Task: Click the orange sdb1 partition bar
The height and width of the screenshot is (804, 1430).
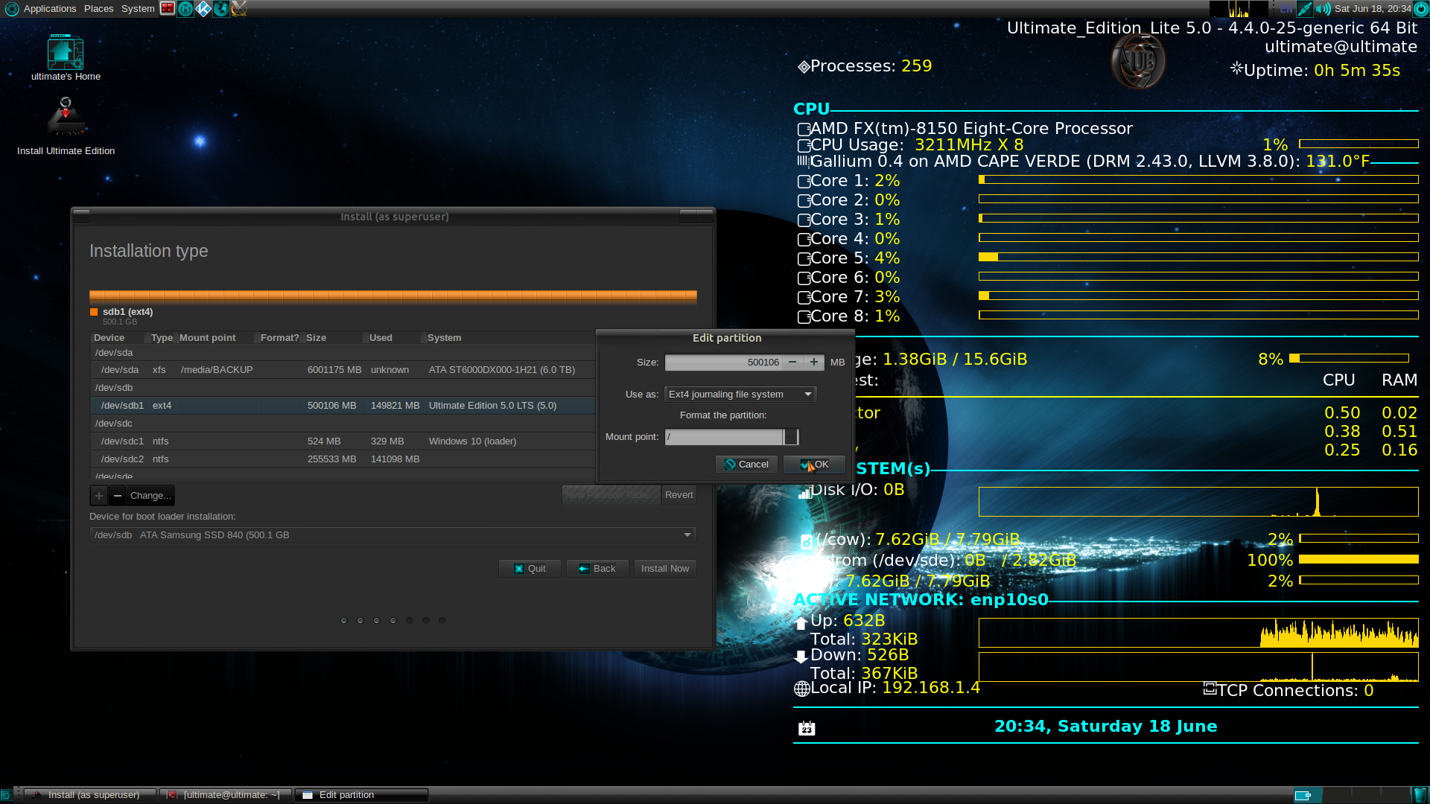Action: 393,296
